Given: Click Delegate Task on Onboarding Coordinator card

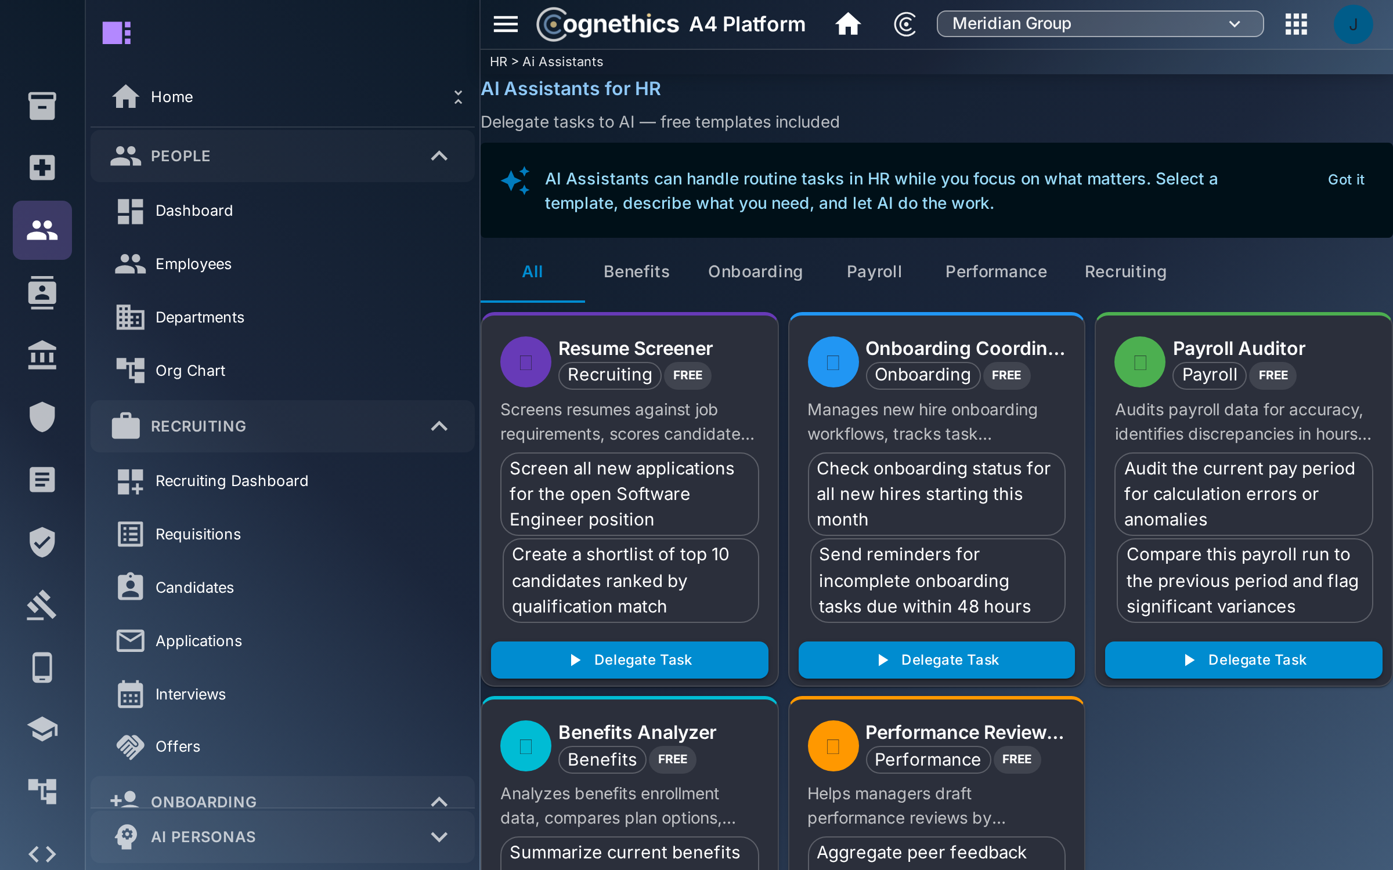Looking at the screenshot, I should click(937, 660).
